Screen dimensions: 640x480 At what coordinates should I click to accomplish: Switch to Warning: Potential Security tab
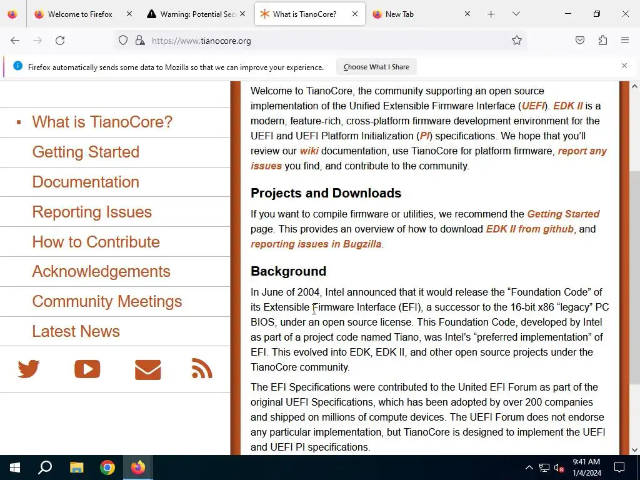(196, 14)
